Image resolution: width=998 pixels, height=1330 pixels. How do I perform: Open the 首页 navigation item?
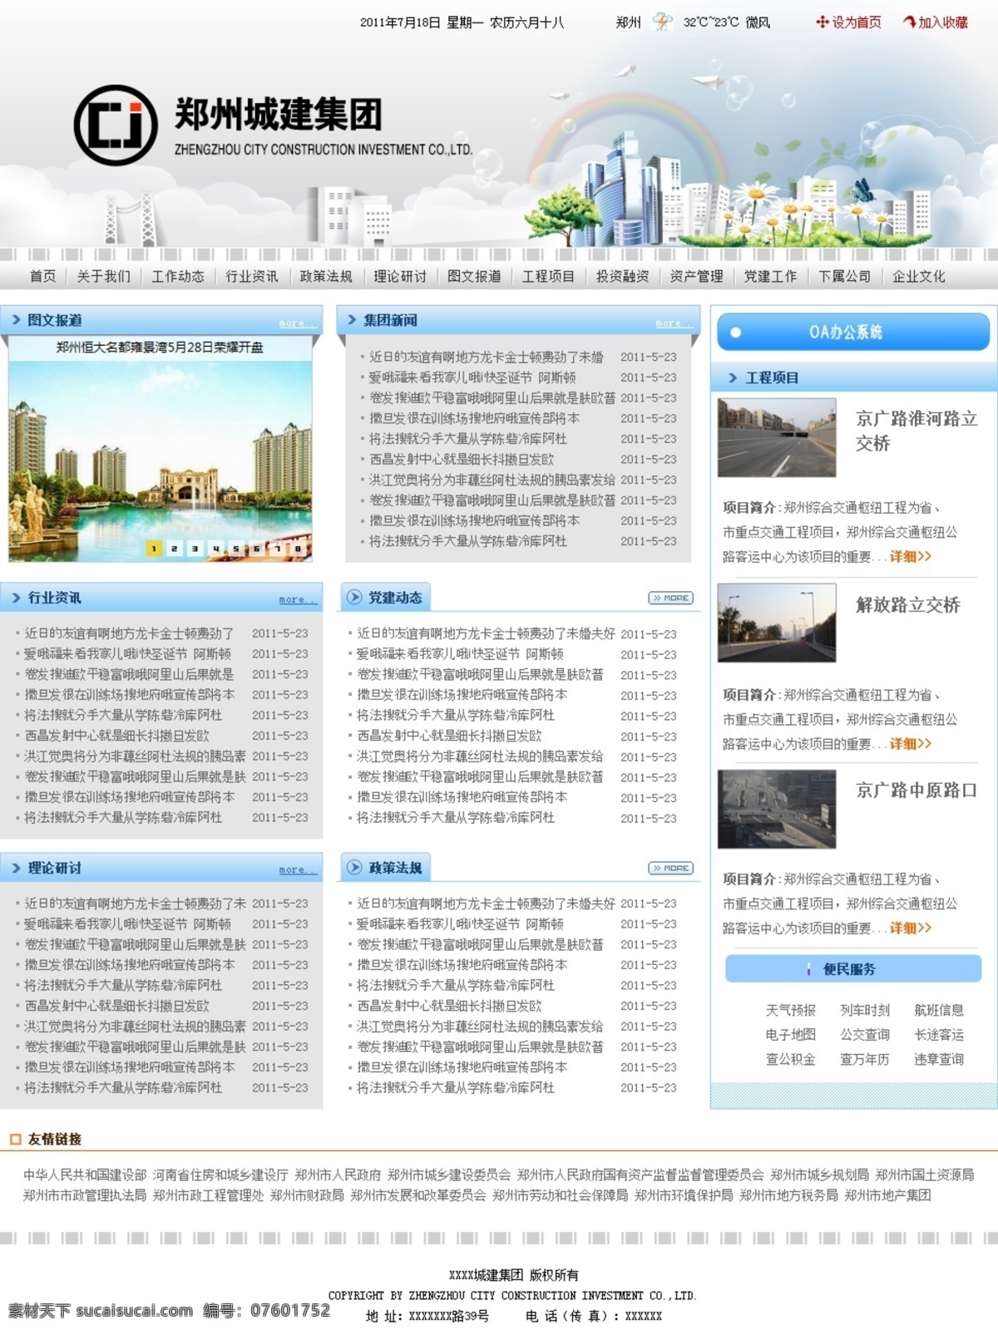43,276
